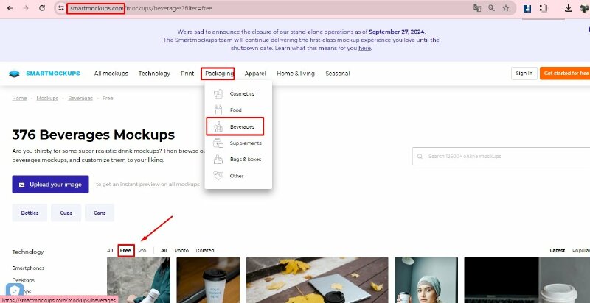Viewport: 590px width, 303px height.
Task: Click the Supplements bottle icon in dropdown
Action: tap(218, 143)
